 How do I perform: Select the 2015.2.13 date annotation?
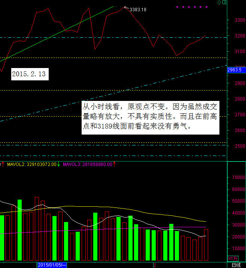29,74
